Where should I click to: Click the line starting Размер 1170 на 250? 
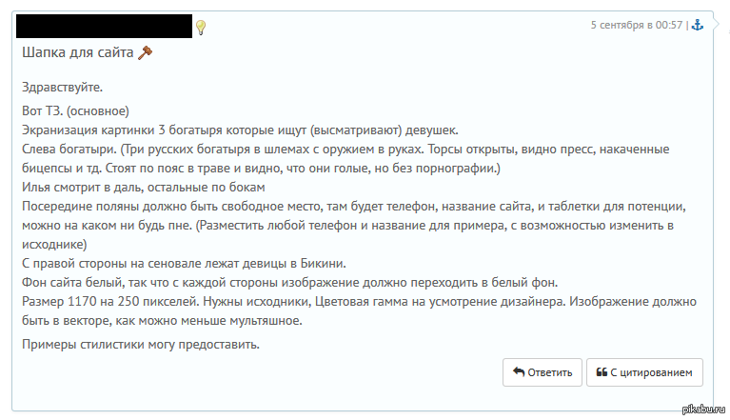pyautogui.click(x=352, y=301)
